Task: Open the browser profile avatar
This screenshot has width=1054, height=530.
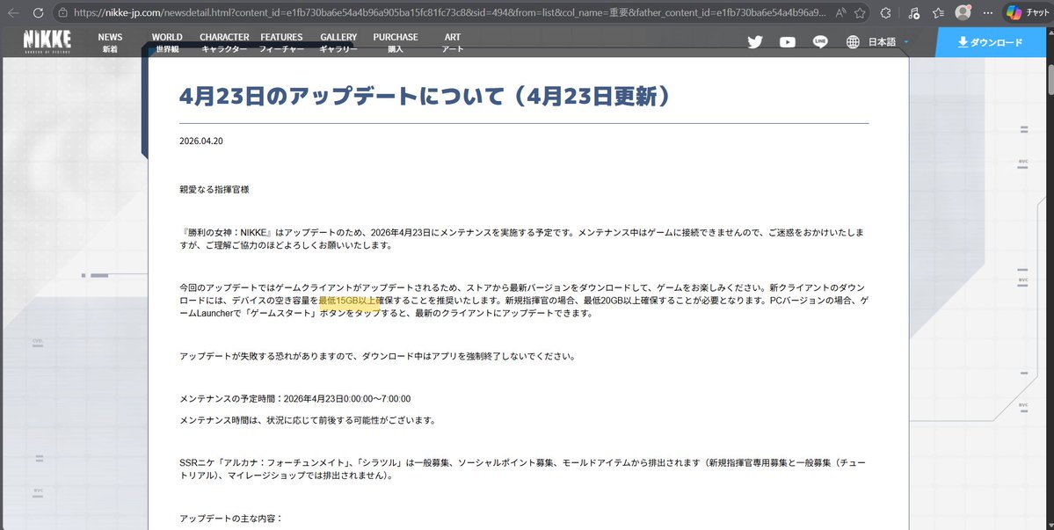Action: [963, 13]
